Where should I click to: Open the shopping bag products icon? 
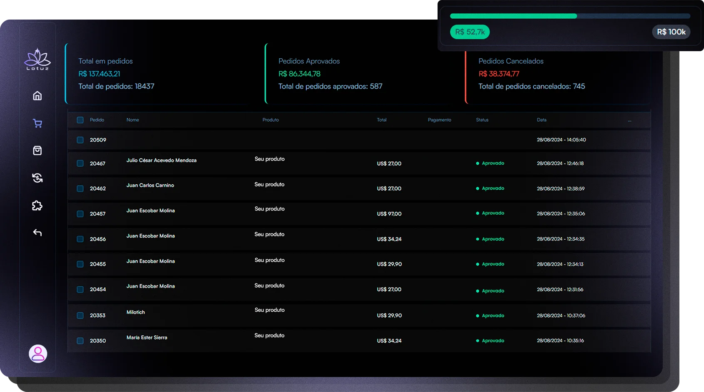pos(37,151)
